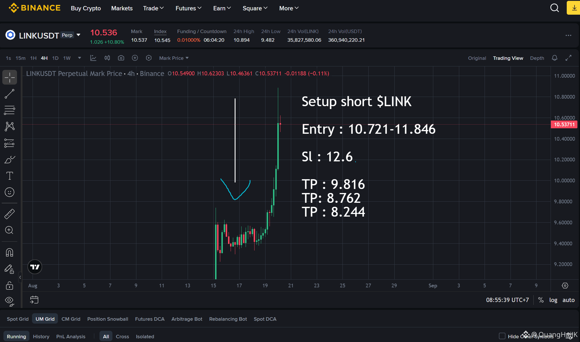
Task: Expand the LINKUSDT symbol selector arrow
Action: click(78, 35)
